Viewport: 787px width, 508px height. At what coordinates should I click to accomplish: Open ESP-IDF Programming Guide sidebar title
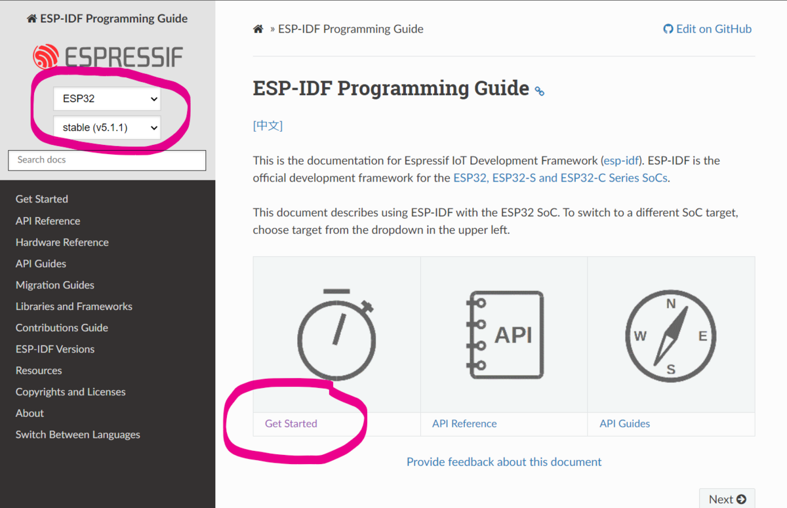(x=107, y=18)
